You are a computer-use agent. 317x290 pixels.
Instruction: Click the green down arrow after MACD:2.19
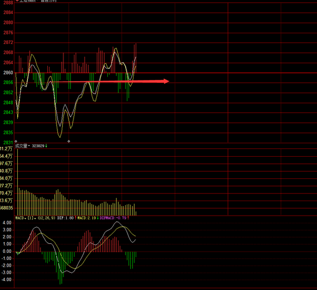[98, 218]
